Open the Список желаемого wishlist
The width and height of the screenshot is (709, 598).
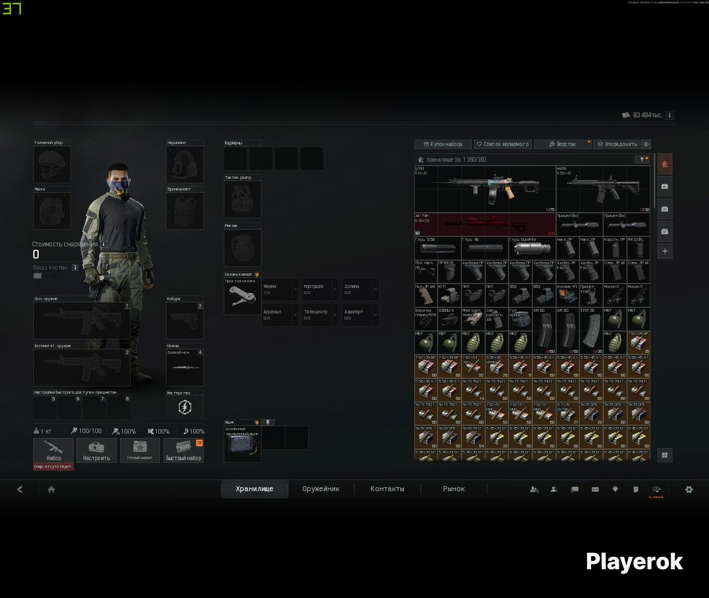[x=503, y=144]
